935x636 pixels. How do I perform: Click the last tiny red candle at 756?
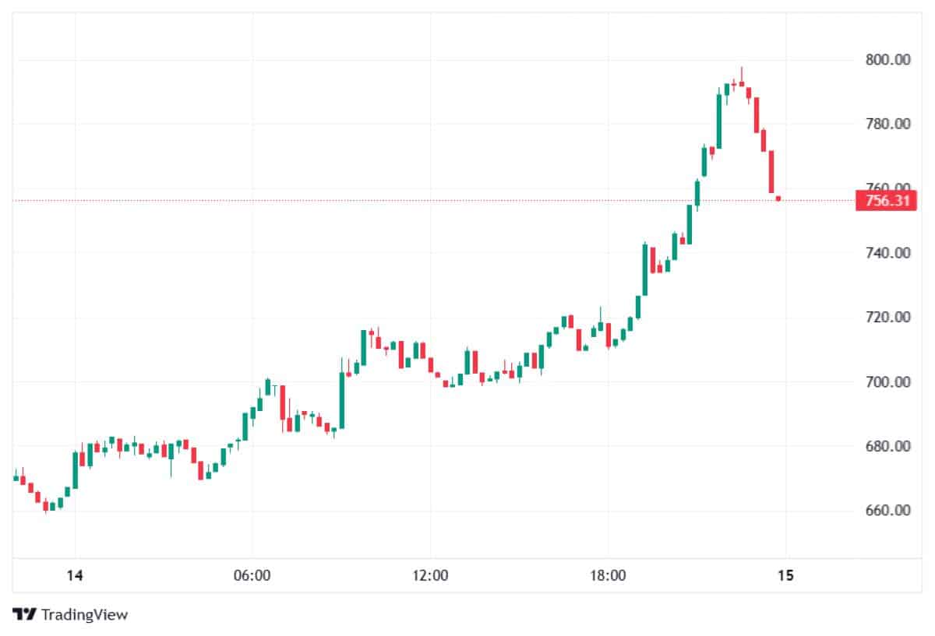point(778,199)
